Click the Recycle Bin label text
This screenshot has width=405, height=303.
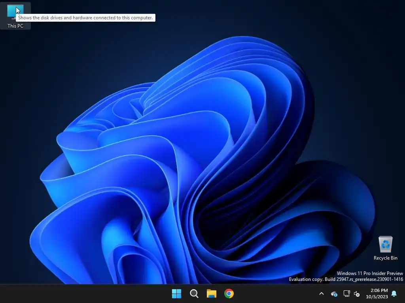[x=385, y=258]
